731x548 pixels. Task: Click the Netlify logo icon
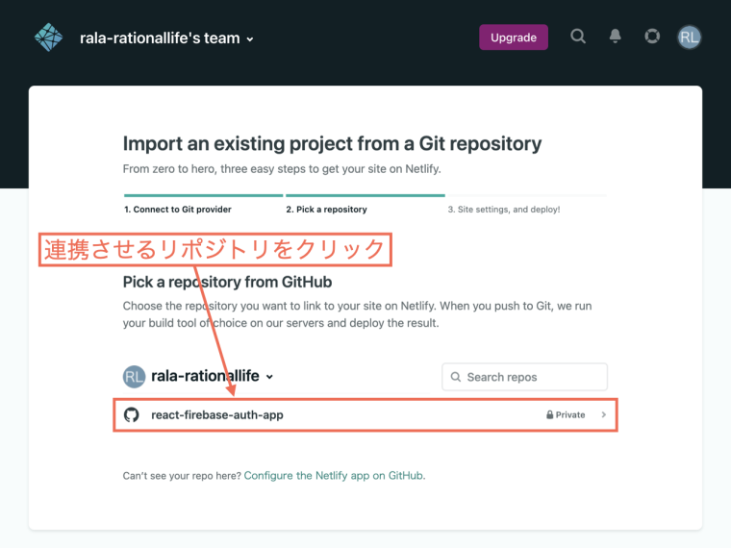pyautogui.click(x=48, y=37)
